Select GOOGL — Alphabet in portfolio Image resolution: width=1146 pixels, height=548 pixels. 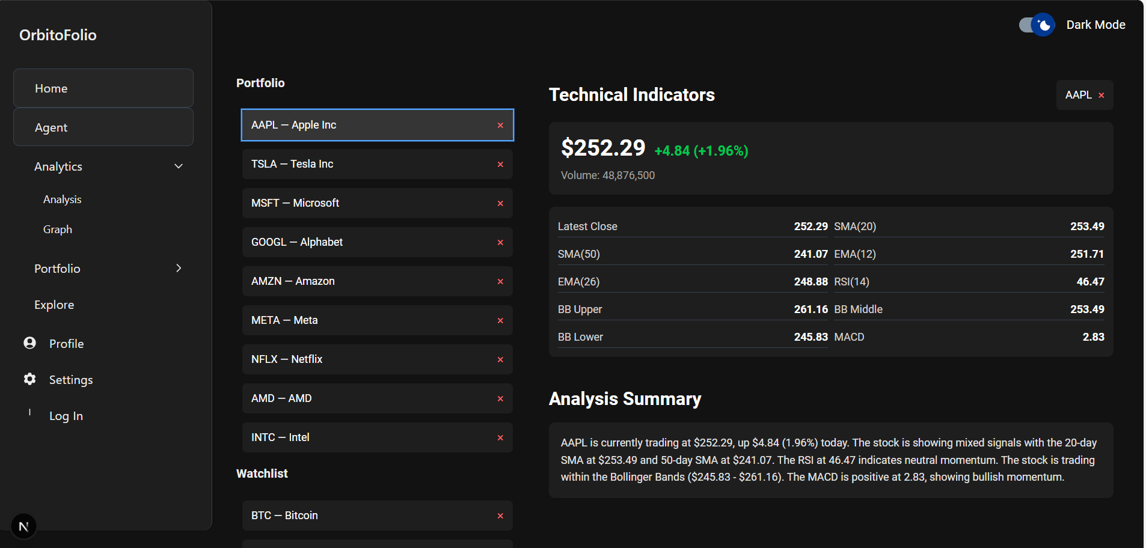click(x=378, y=242)
